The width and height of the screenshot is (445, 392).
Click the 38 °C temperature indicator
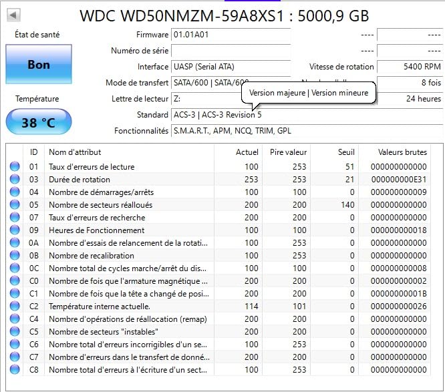[x=39, y=123]
